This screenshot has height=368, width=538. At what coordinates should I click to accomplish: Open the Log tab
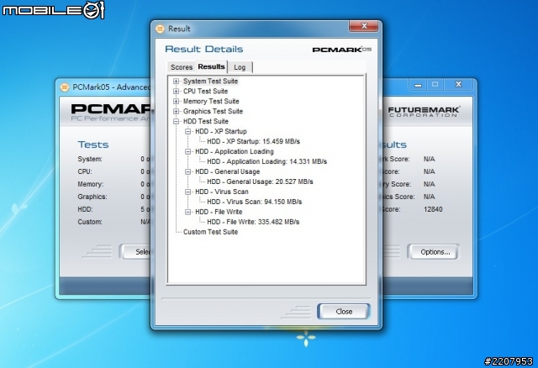click(x=240, y=67)
